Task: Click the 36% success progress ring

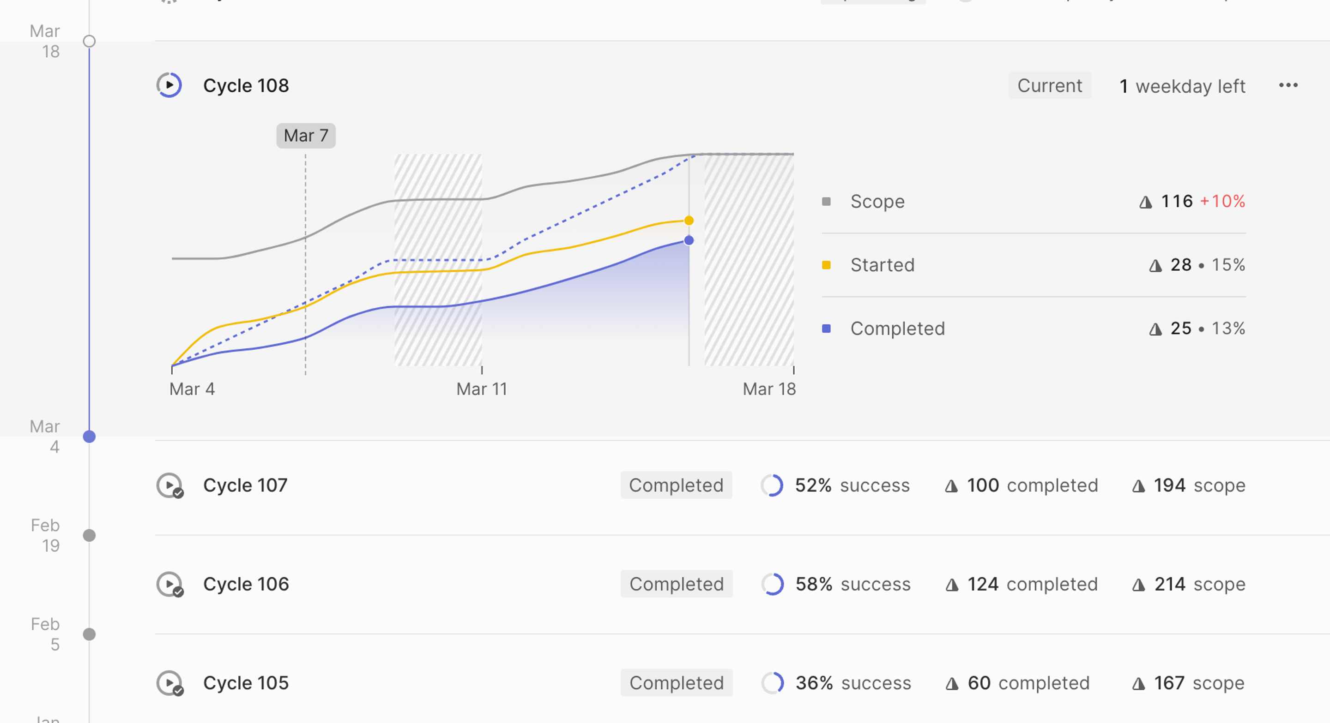Action: click(773, 683)
